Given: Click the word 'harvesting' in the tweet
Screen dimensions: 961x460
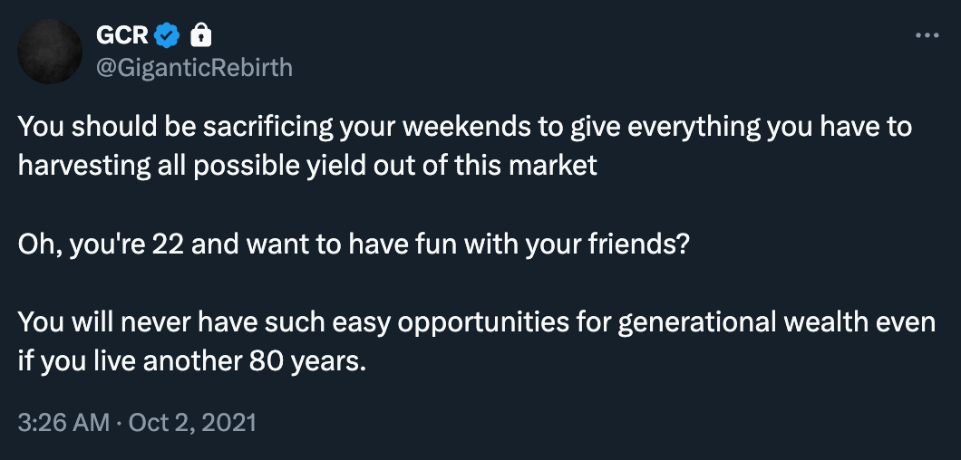Looking at the screenshot, I should [x=84, y=166].
